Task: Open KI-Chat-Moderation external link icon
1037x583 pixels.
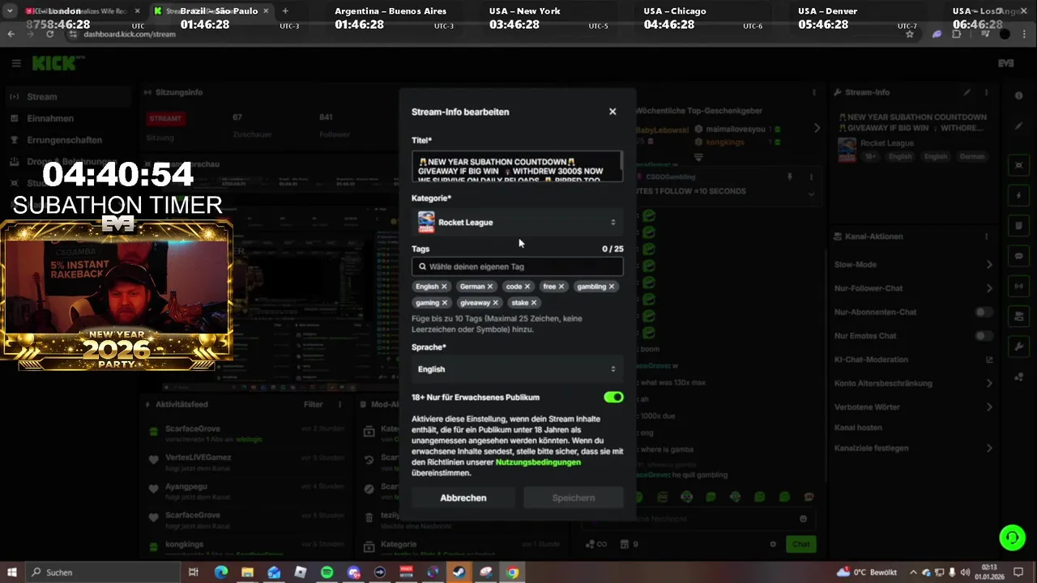Action: (x=989, y=360)
